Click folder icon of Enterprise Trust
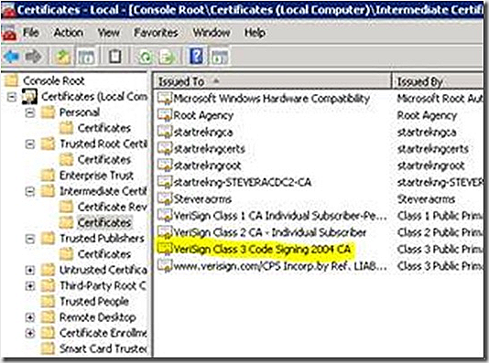Image resolution: width=489 pixels, height=363 pixels. (x=48, y=176)
